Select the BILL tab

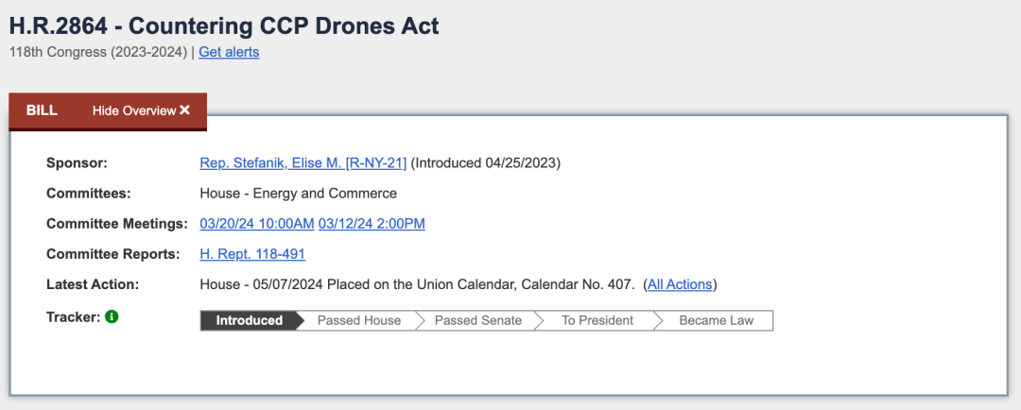tap(42, 111)
